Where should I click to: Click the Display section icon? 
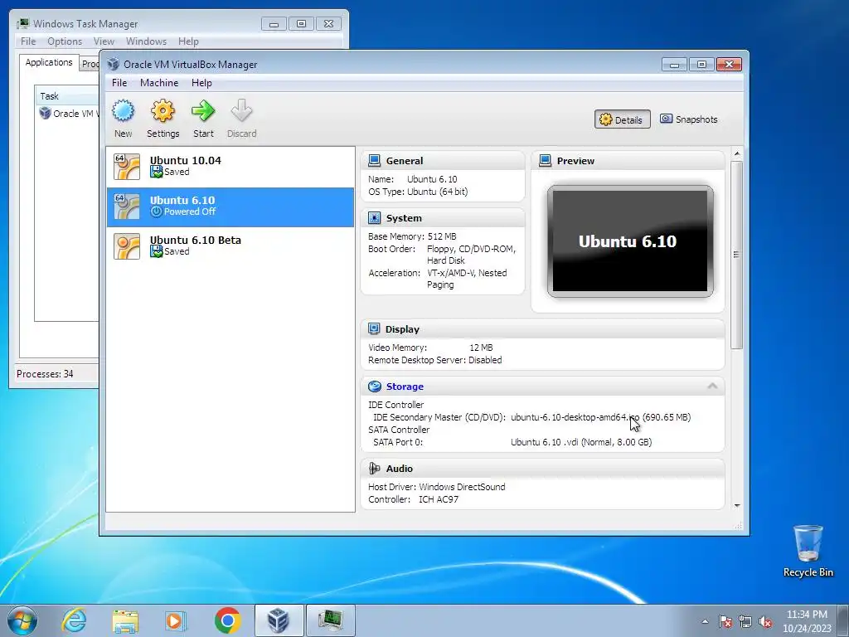click(x=374, y=328)
